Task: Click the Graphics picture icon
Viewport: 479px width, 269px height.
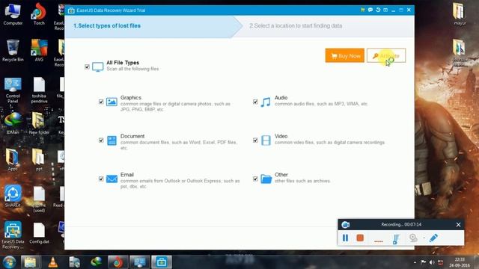Action: coord(112,102)
